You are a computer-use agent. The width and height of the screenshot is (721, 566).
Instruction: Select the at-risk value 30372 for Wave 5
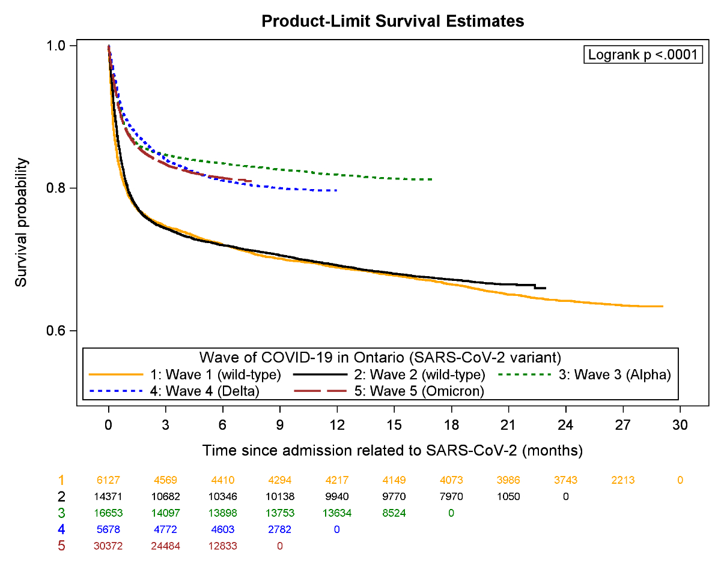point(108,546)
